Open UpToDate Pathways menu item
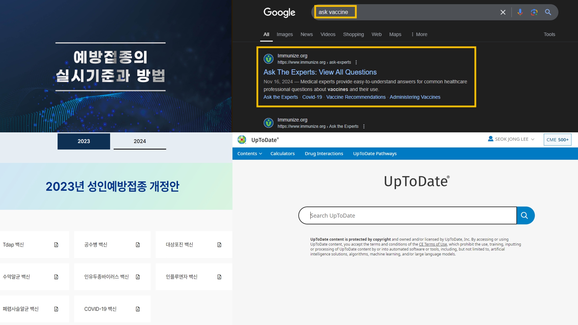 point(375,154)
